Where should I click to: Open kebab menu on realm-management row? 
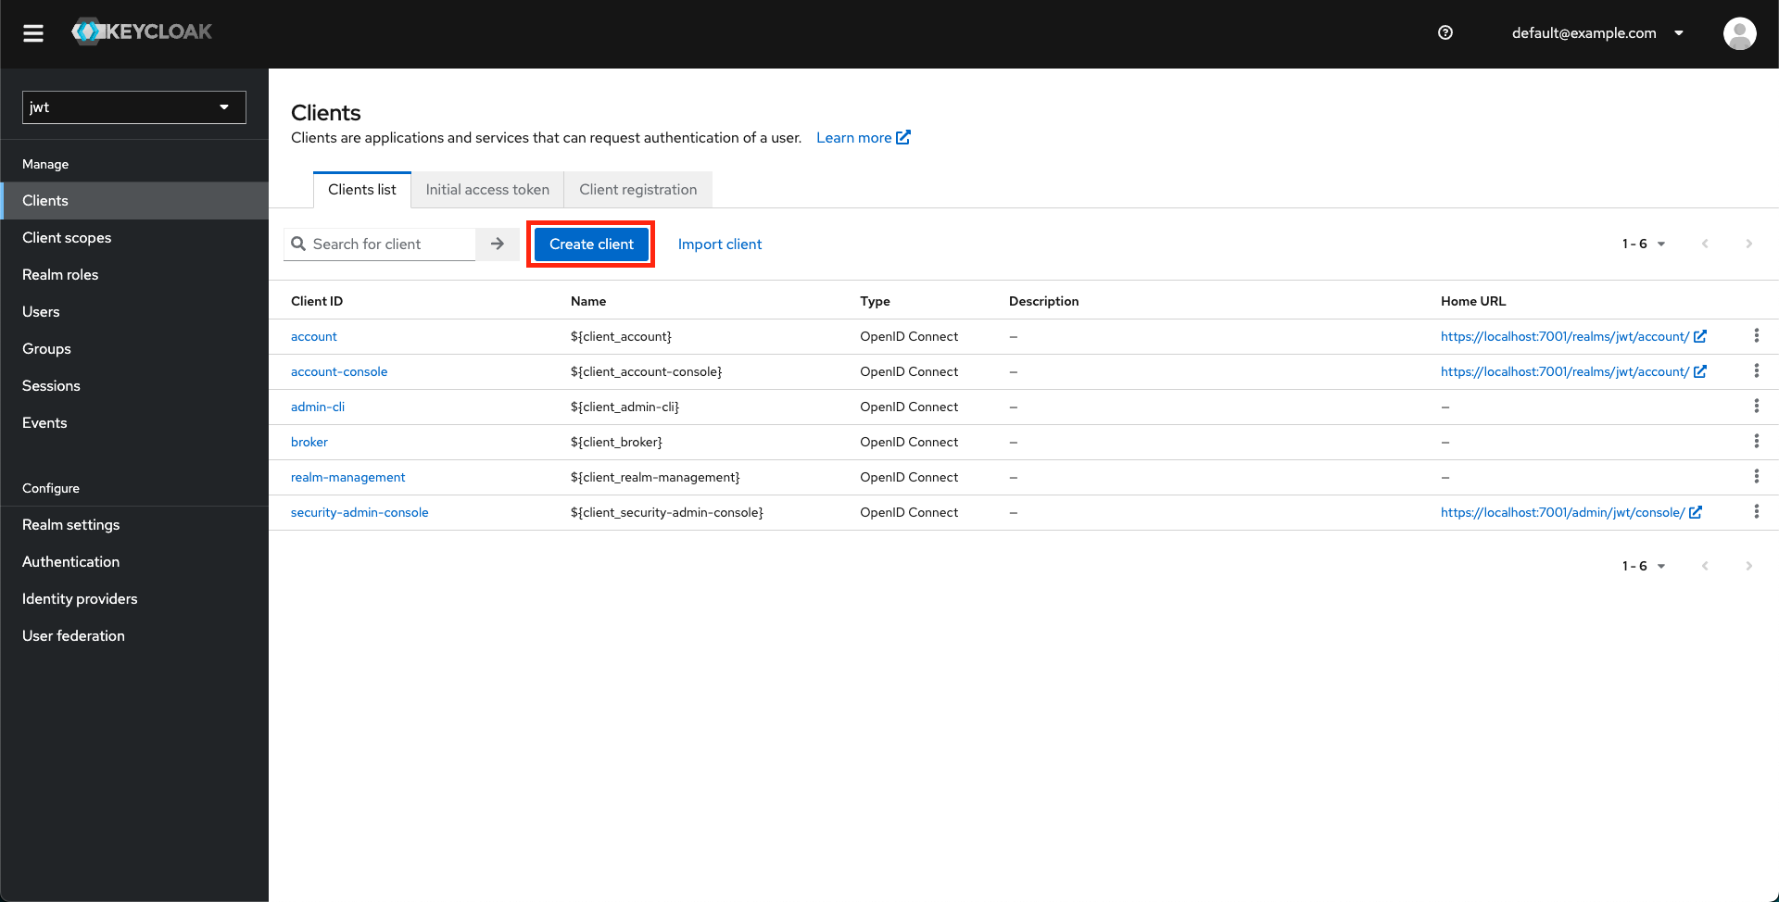[1757, 476]
